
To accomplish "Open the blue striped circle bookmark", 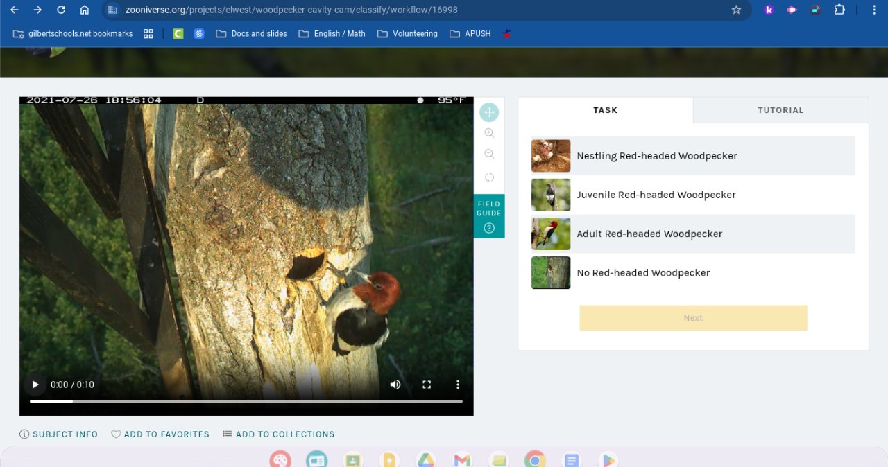I will [199, 33].
